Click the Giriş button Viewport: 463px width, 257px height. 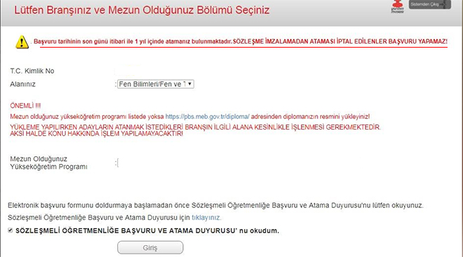click(150, 248)
